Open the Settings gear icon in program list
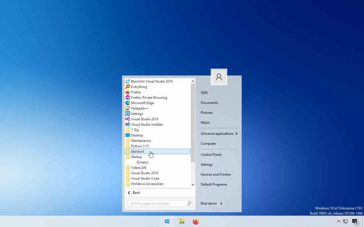 (128, 114)
